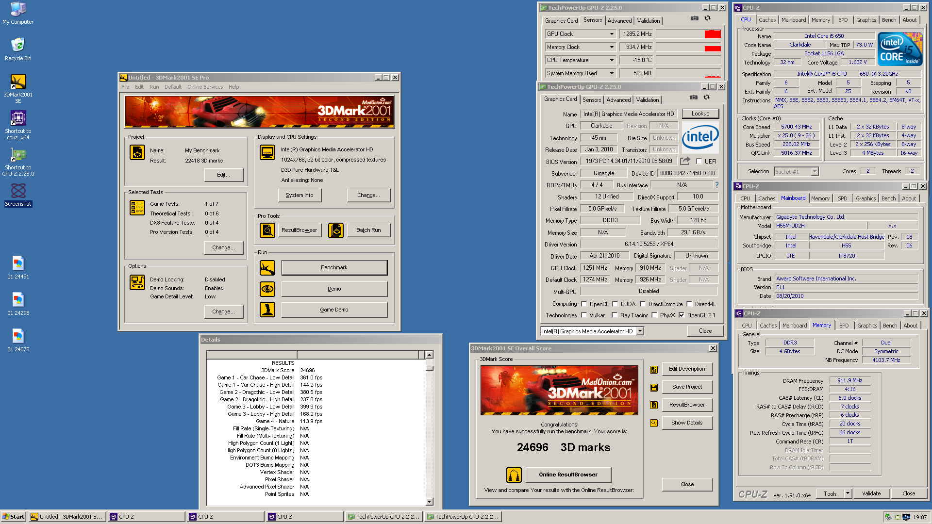The height and width of the screenshot is (524, 932).
Task: Click the display settings monitor icon
Action: [x=267, y=152]
